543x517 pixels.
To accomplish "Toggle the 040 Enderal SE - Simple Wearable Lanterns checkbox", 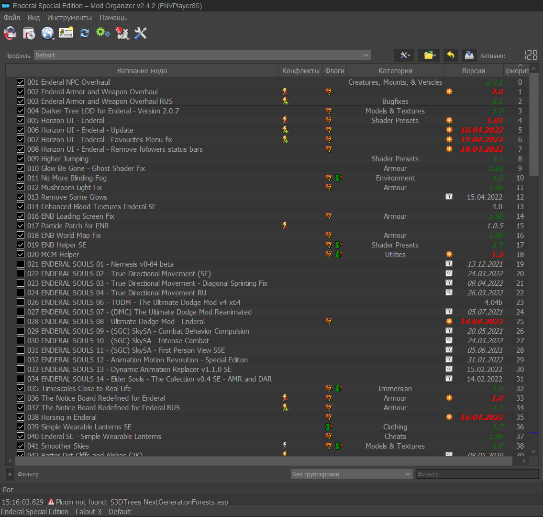I will coord(21,436).
